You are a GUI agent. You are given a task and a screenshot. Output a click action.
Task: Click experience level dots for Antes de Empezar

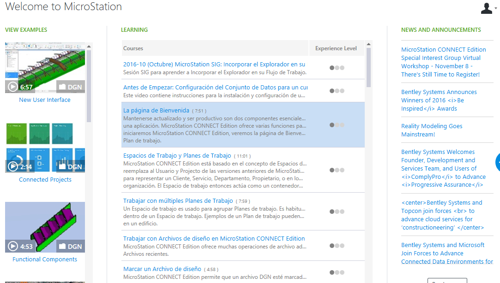(337, 91)
